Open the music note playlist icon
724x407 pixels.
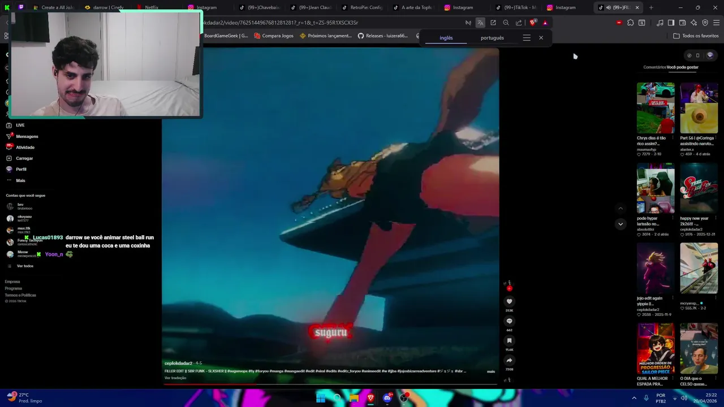[660, 23]
